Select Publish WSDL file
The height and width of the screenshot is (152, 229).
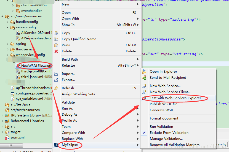pos(178,104)
